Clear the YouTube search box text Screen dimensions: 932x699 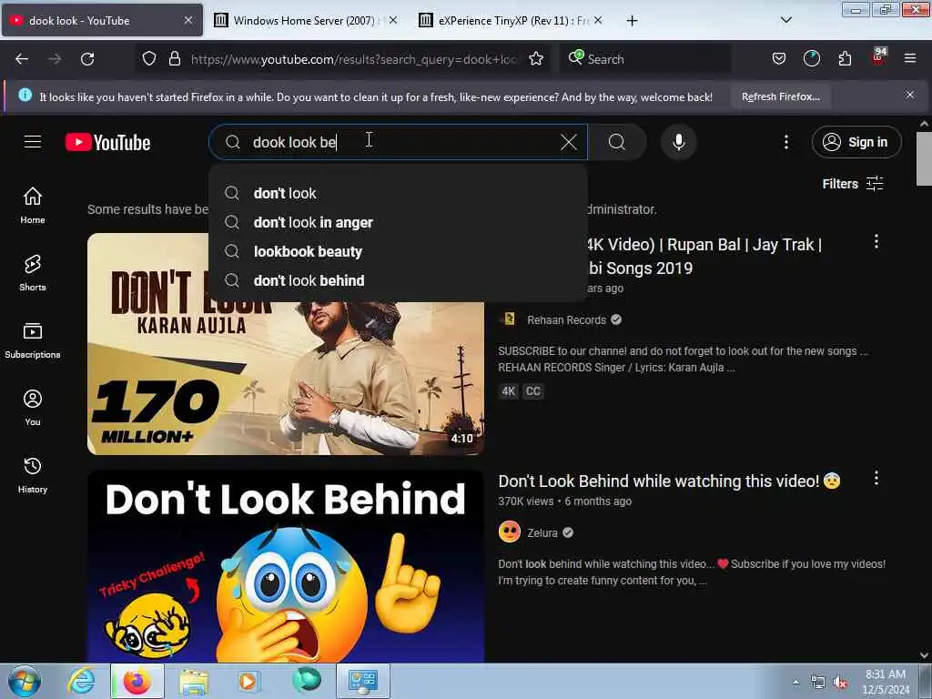click(569, 142)
